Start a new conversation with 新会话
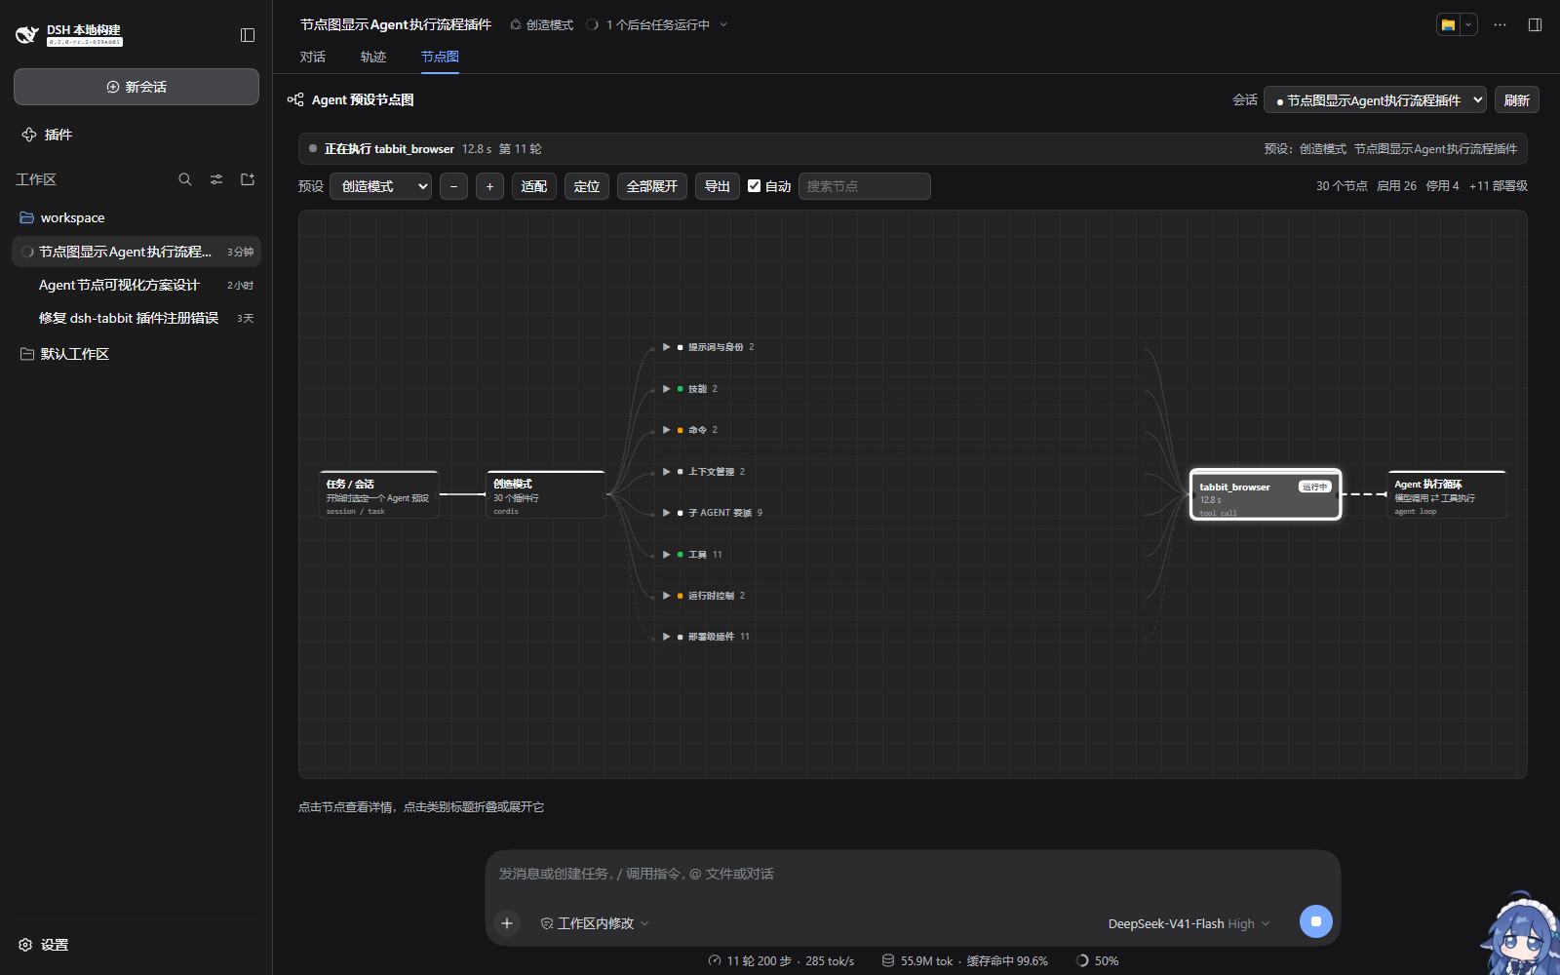The height and width of the screenshot is (975, 1560). click(136, 87)
